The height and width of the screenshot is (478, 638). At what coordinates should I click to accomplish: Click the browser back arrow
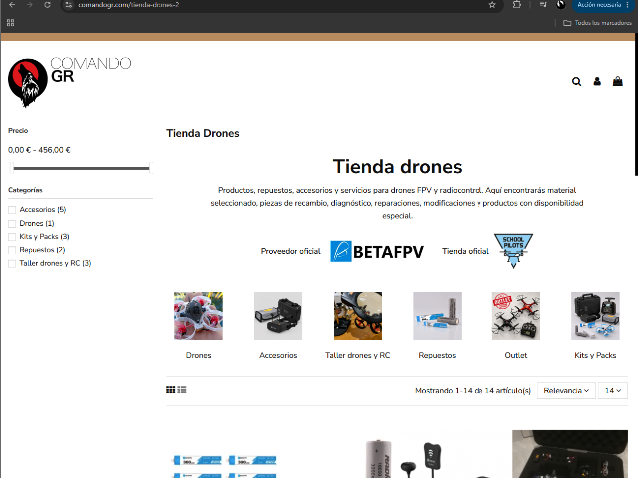[12, 5]
